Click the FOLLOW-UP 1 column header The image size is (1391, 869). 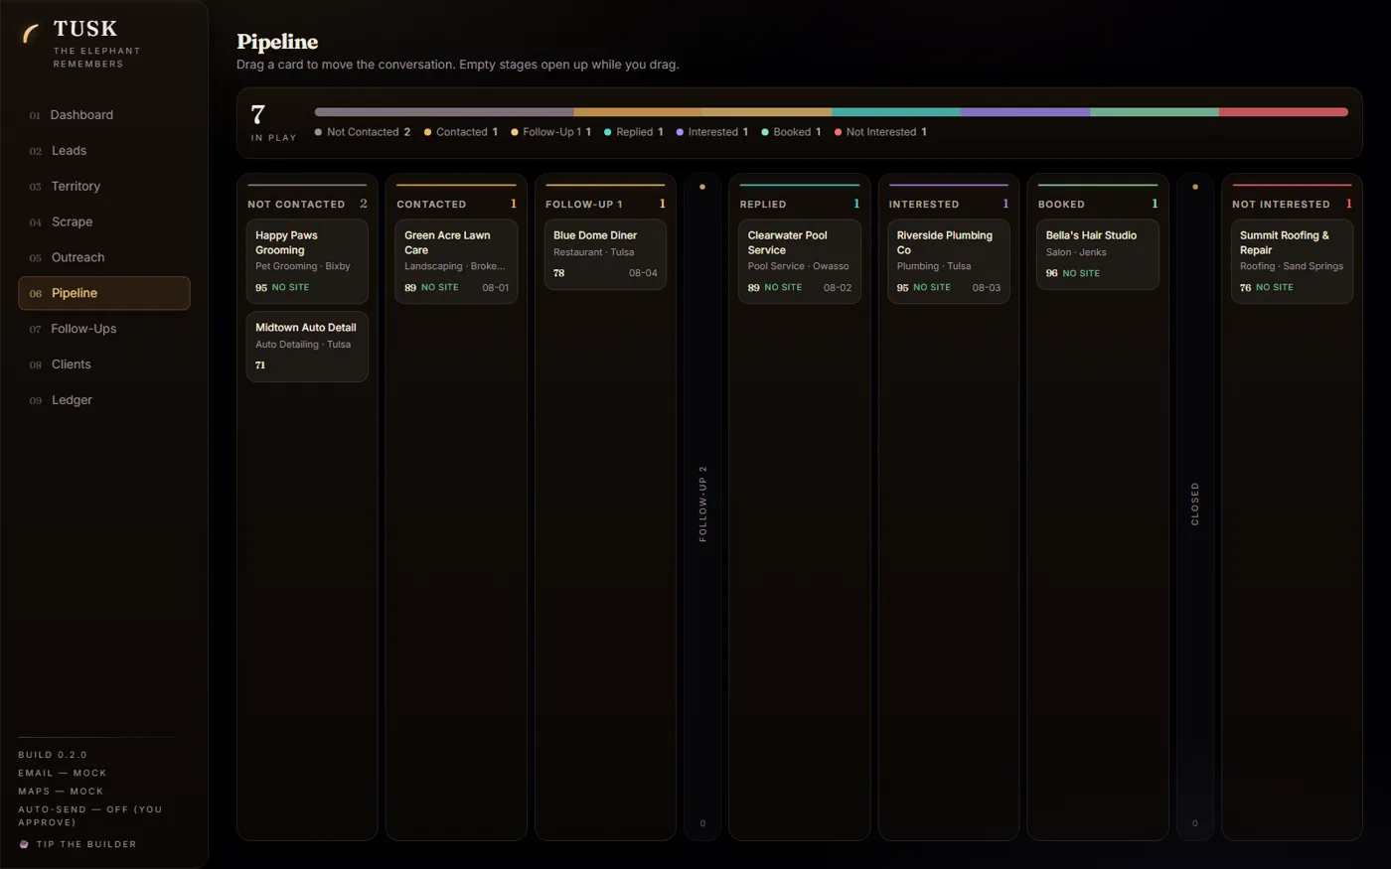click(x=605, y=204)
